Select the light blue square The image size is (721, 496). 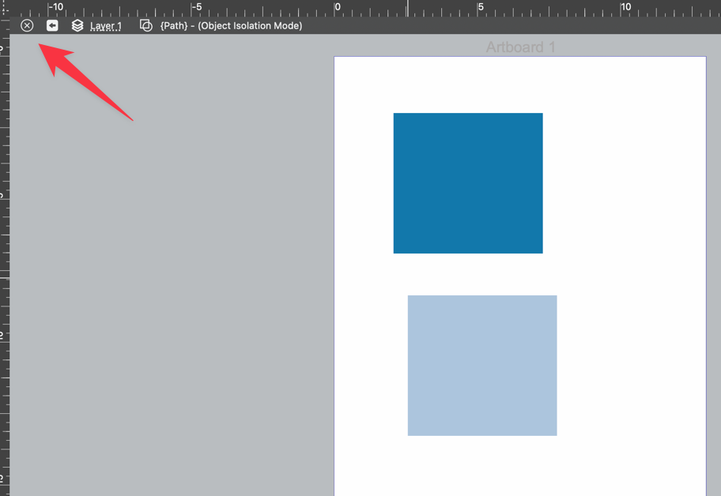click(x=482, y=366)
